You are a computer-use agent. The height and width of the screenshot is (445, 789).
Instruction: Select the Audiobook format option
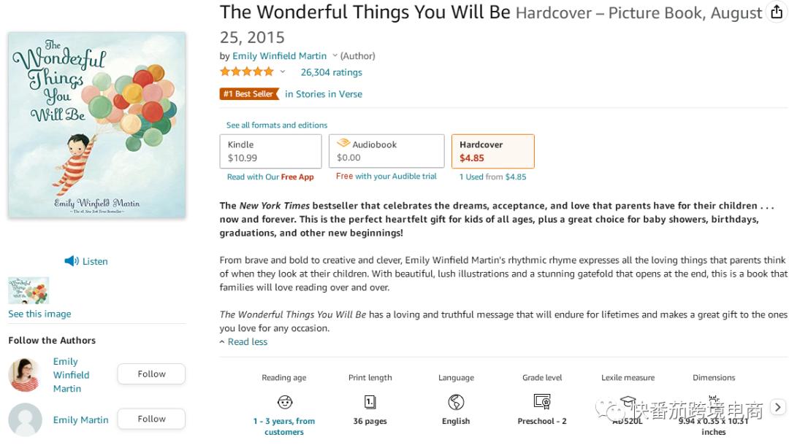click(x=386, y=151)
